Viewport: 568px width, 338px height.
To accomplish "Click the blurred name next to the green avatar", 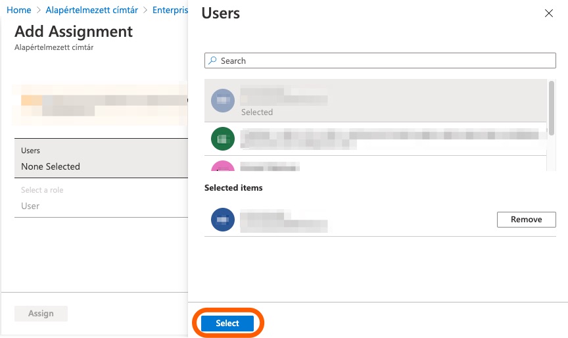I will [388, 139].
